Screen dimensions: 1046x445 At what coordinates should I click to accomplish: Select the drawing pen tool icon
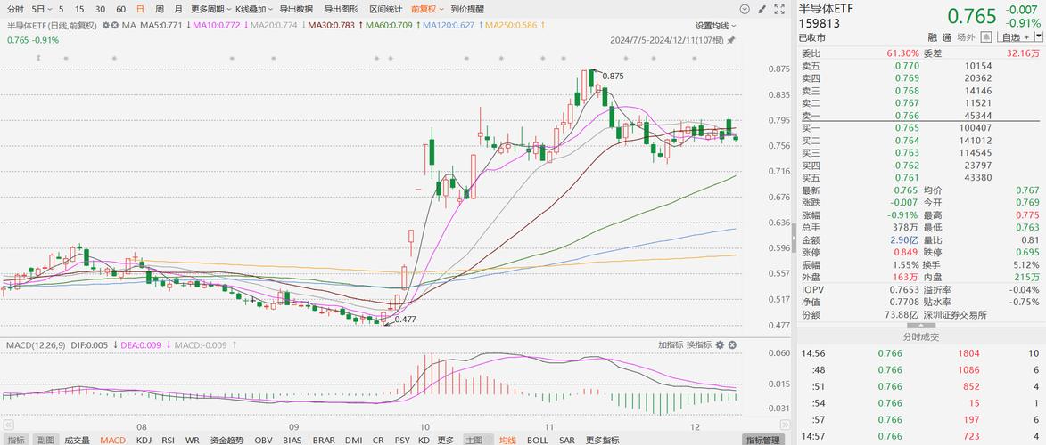pos(762,9)
